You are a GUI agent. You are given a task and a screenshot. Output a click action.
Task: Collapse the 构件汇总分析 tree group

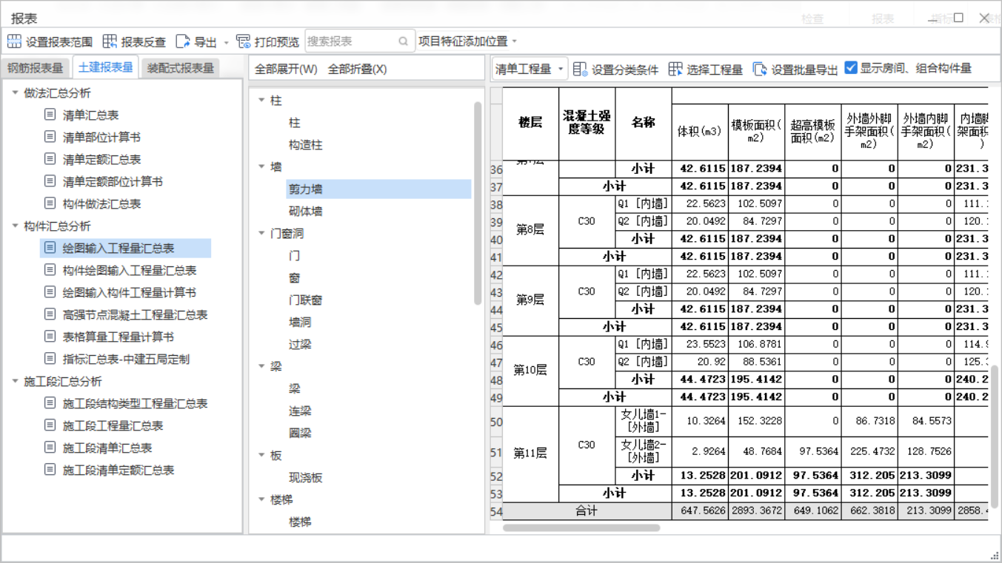[15, 226]
